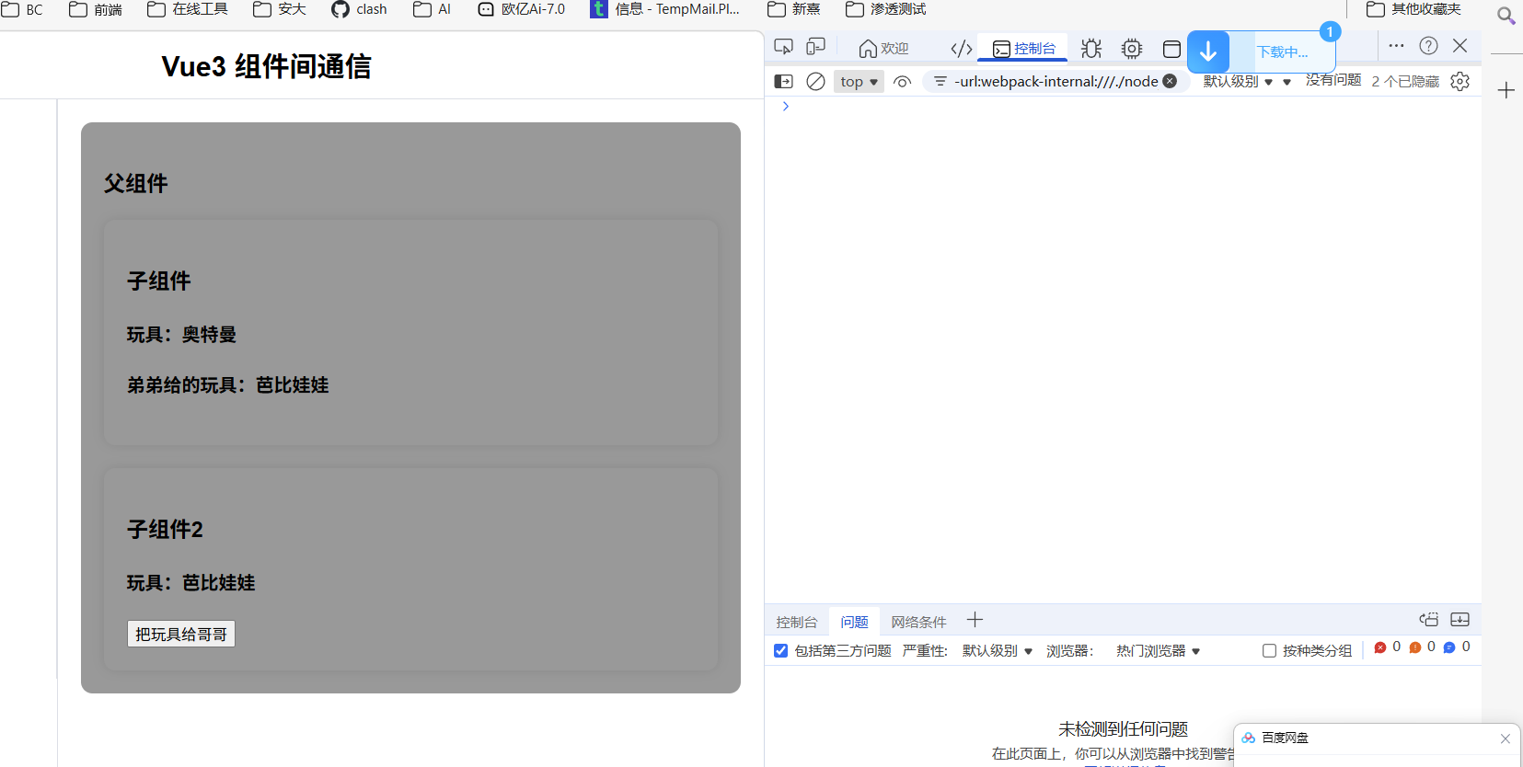Add a drawer tool with the plus icon
This screenshot has height=767, width=1523.
pyautogui.click(x=975, y=620)
